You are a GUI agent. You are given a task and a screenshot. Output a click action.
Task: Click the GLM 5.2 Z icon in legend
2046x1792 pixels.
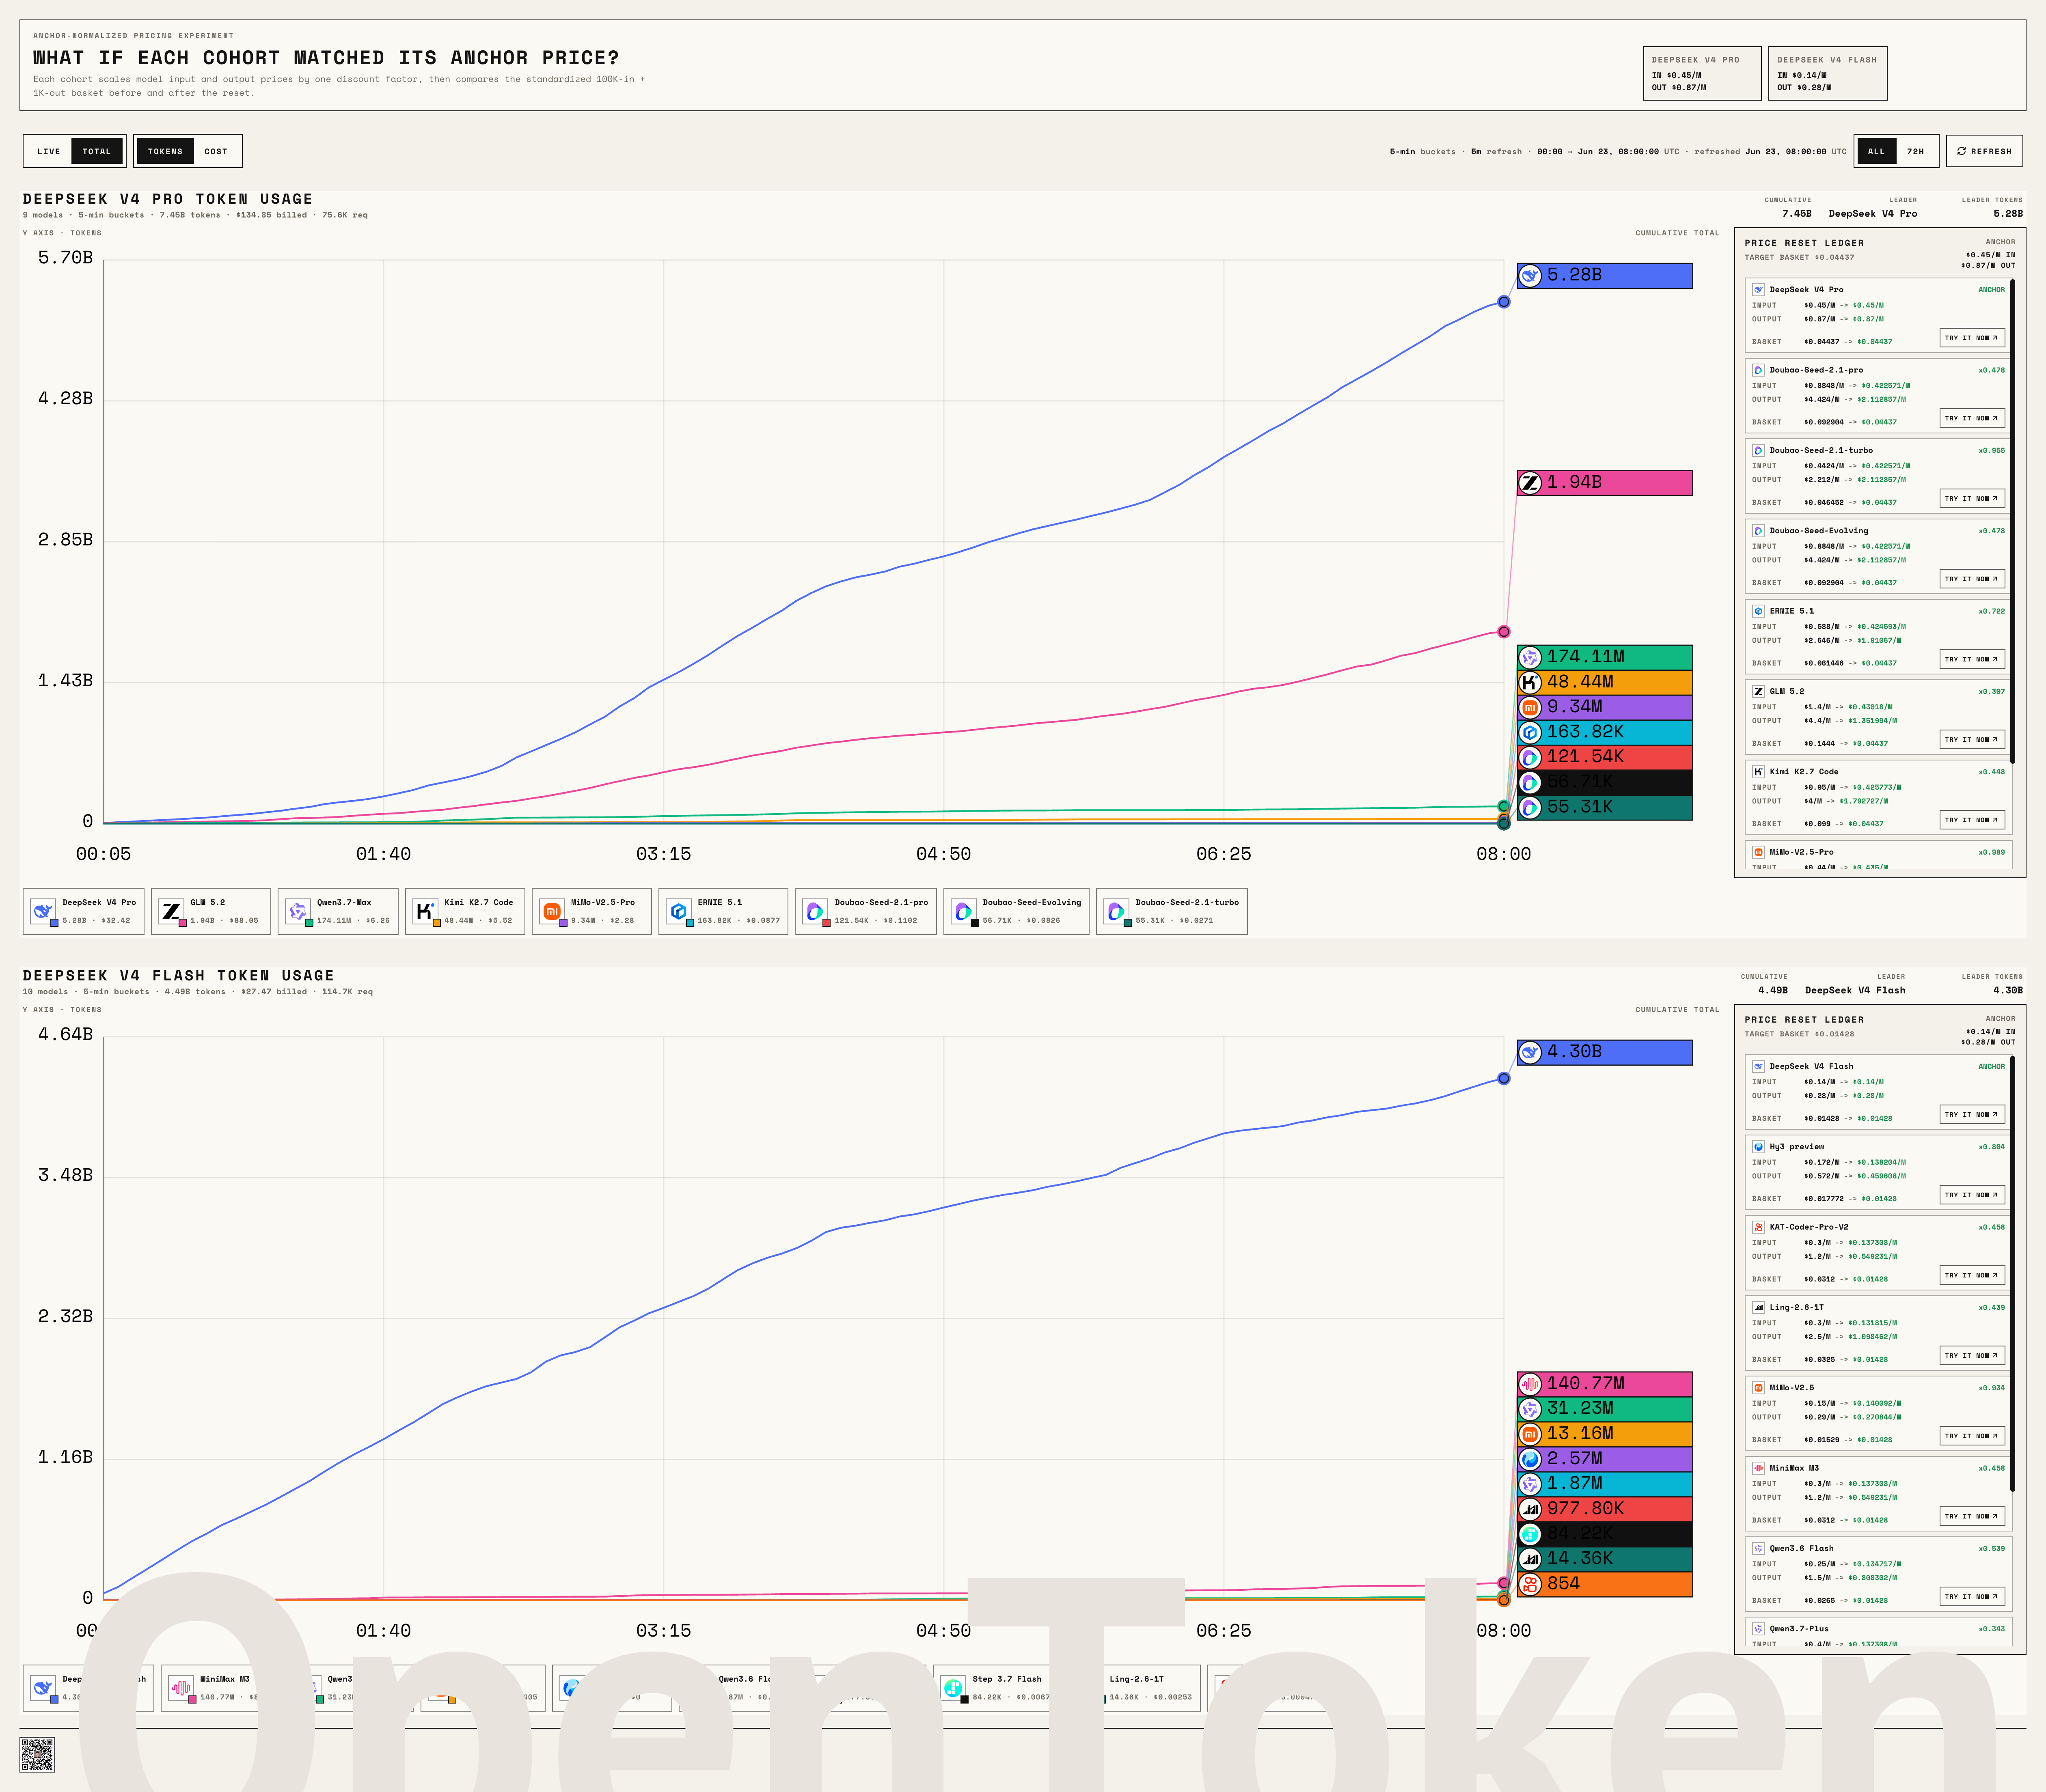[x=171, y=911]
